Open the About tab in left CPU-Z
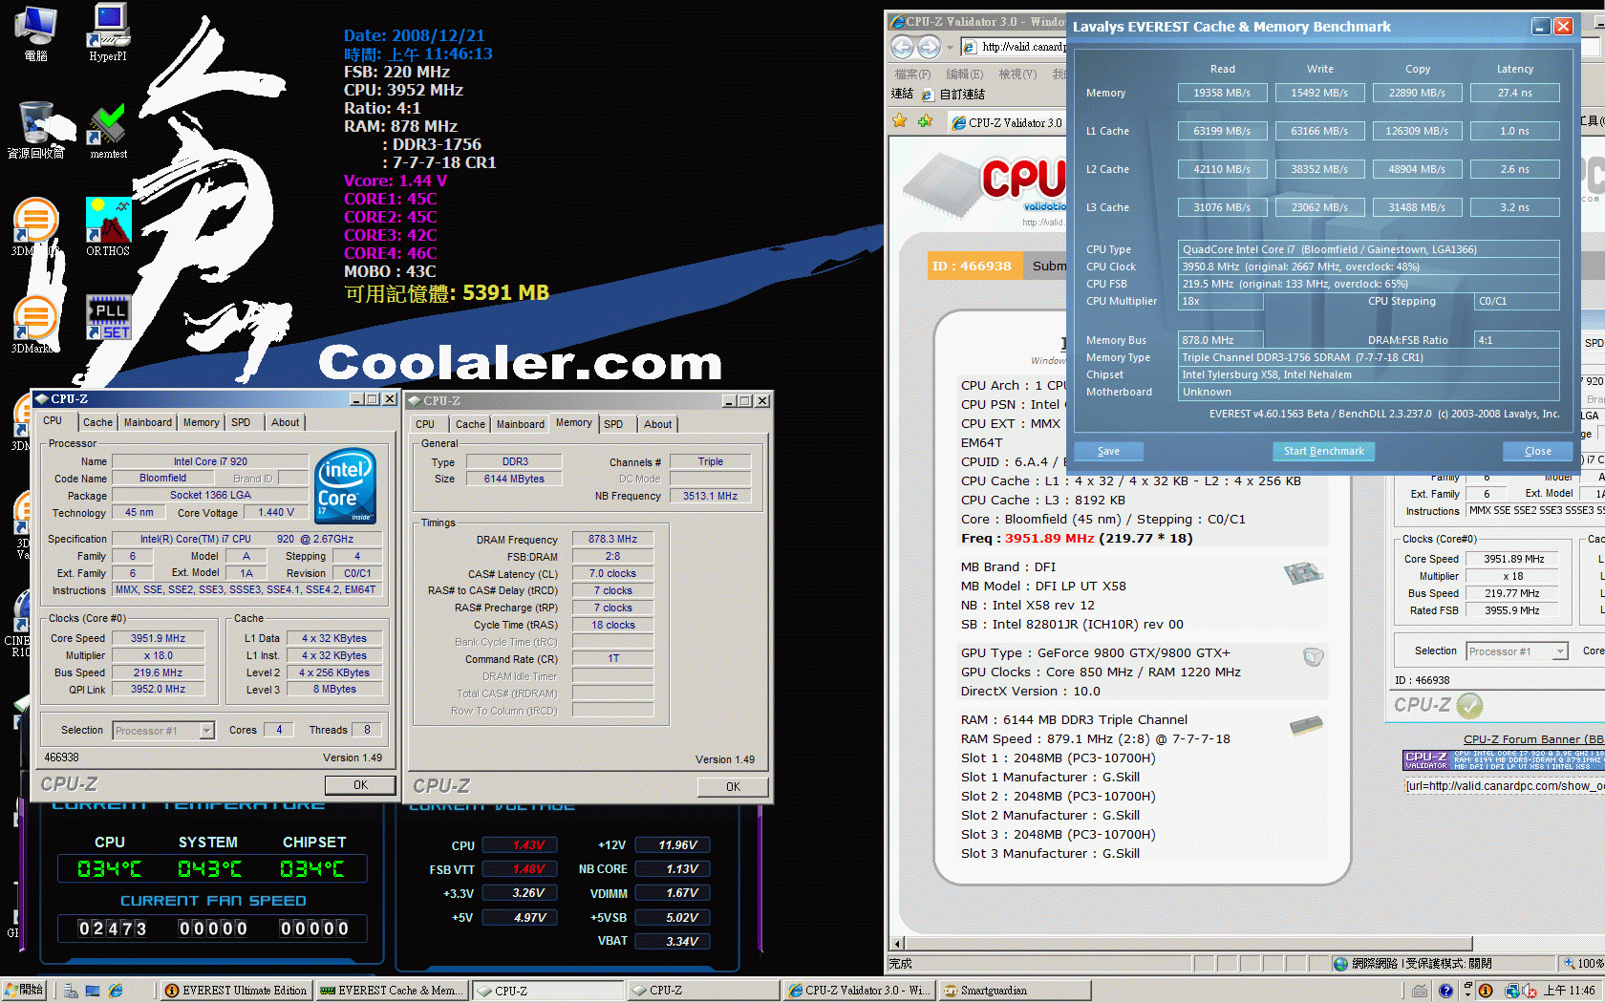This screenshot has width=1605, height=1003. coord(285,422)
